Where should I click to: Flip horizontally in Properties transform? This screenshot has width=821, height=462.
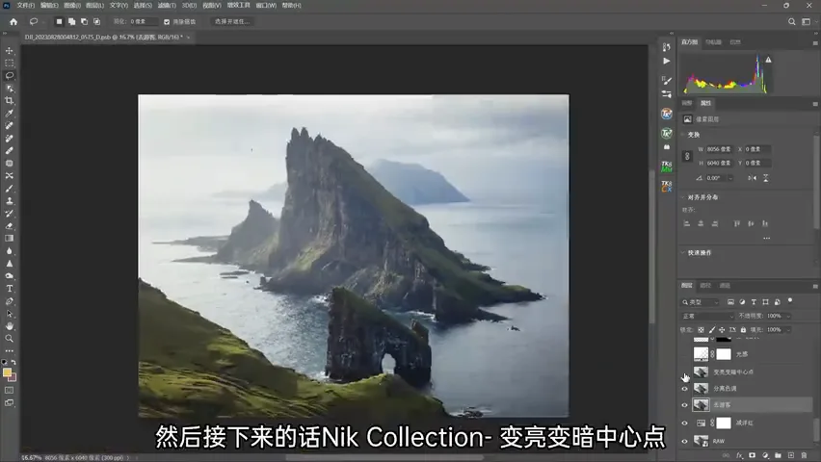pyautogui.click(x=752, y=178)
